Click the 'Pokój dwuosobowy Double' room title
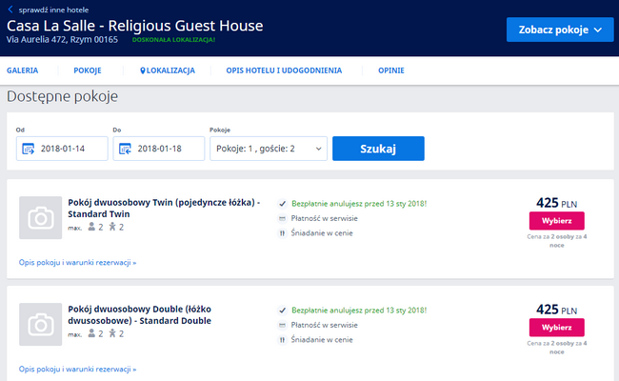The image size is (619, 381). pos(140,314)
